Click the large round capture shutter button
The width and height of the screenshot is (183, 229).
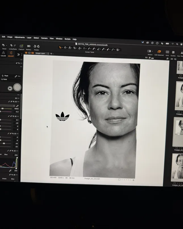click(x=17, y=87)
